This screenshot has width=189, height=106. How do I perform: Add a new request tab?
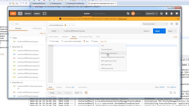click(x=70, y=25)
